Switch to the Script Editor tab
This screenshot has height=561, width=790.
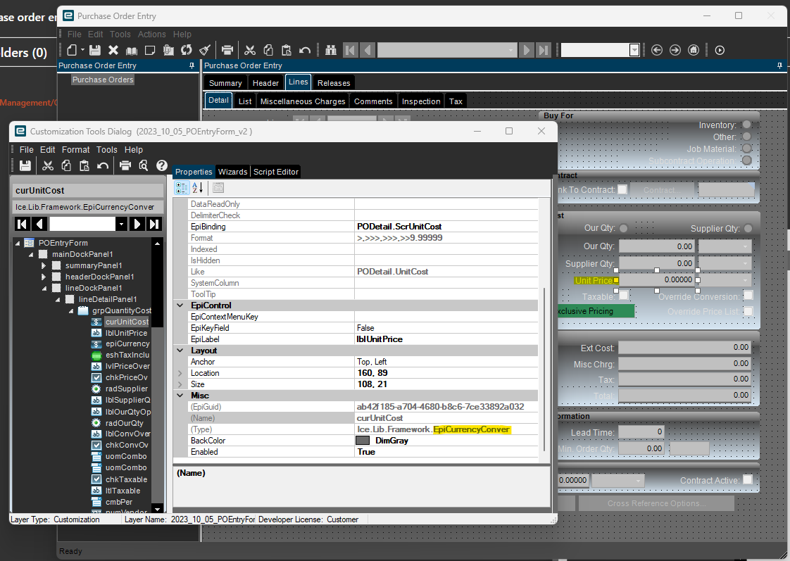[x=275, y=171]
